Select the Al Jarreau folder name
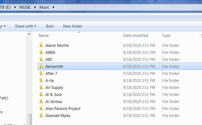 [x=54, y=102]
